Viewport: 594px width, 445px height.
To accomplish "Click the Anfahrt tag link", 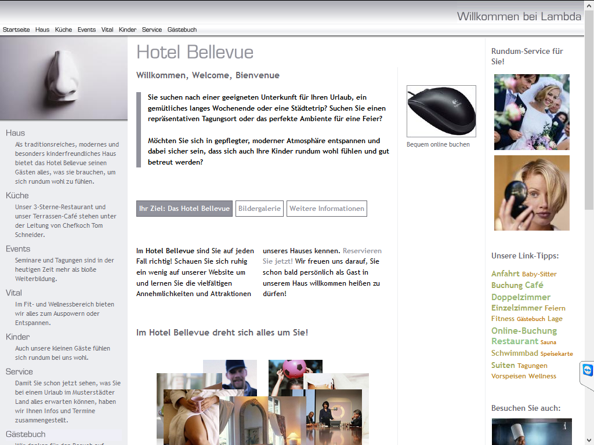I will coord(505,273).
